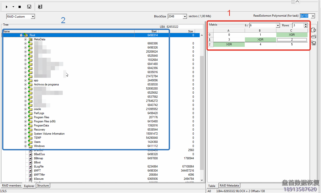Open the ReedSolomon Polynomial dropdown
This screenshot has width=321, height=193.
[x=313, y=16]
